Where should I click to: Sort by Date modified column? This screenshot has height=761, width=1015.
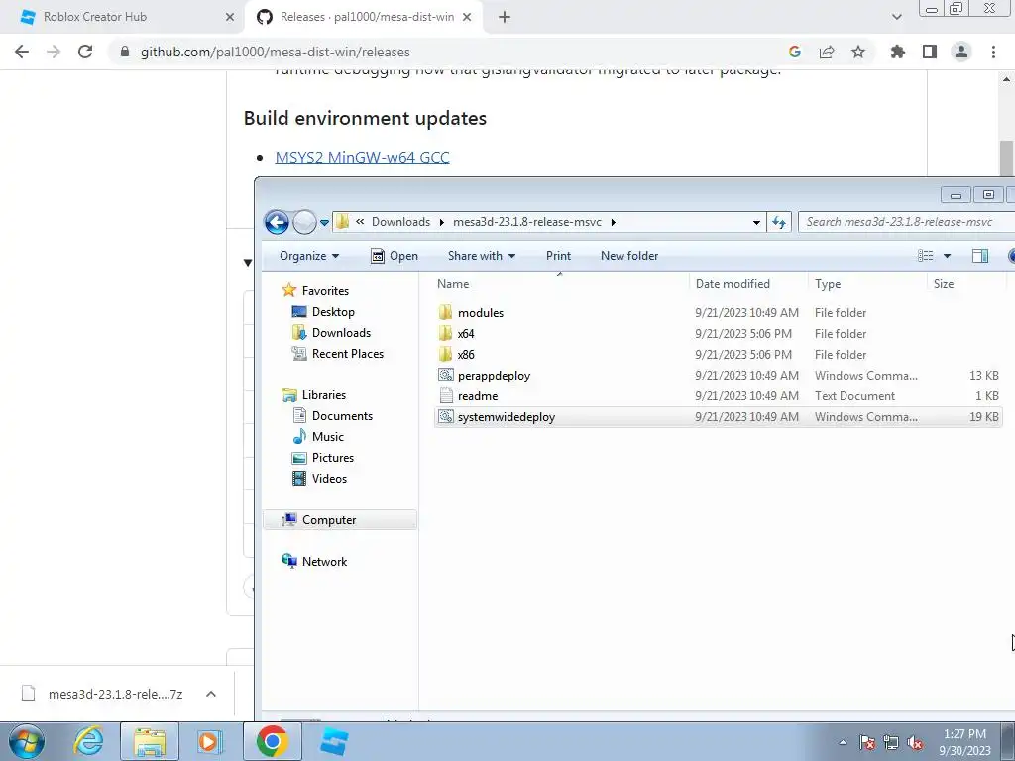pos(749,284)
